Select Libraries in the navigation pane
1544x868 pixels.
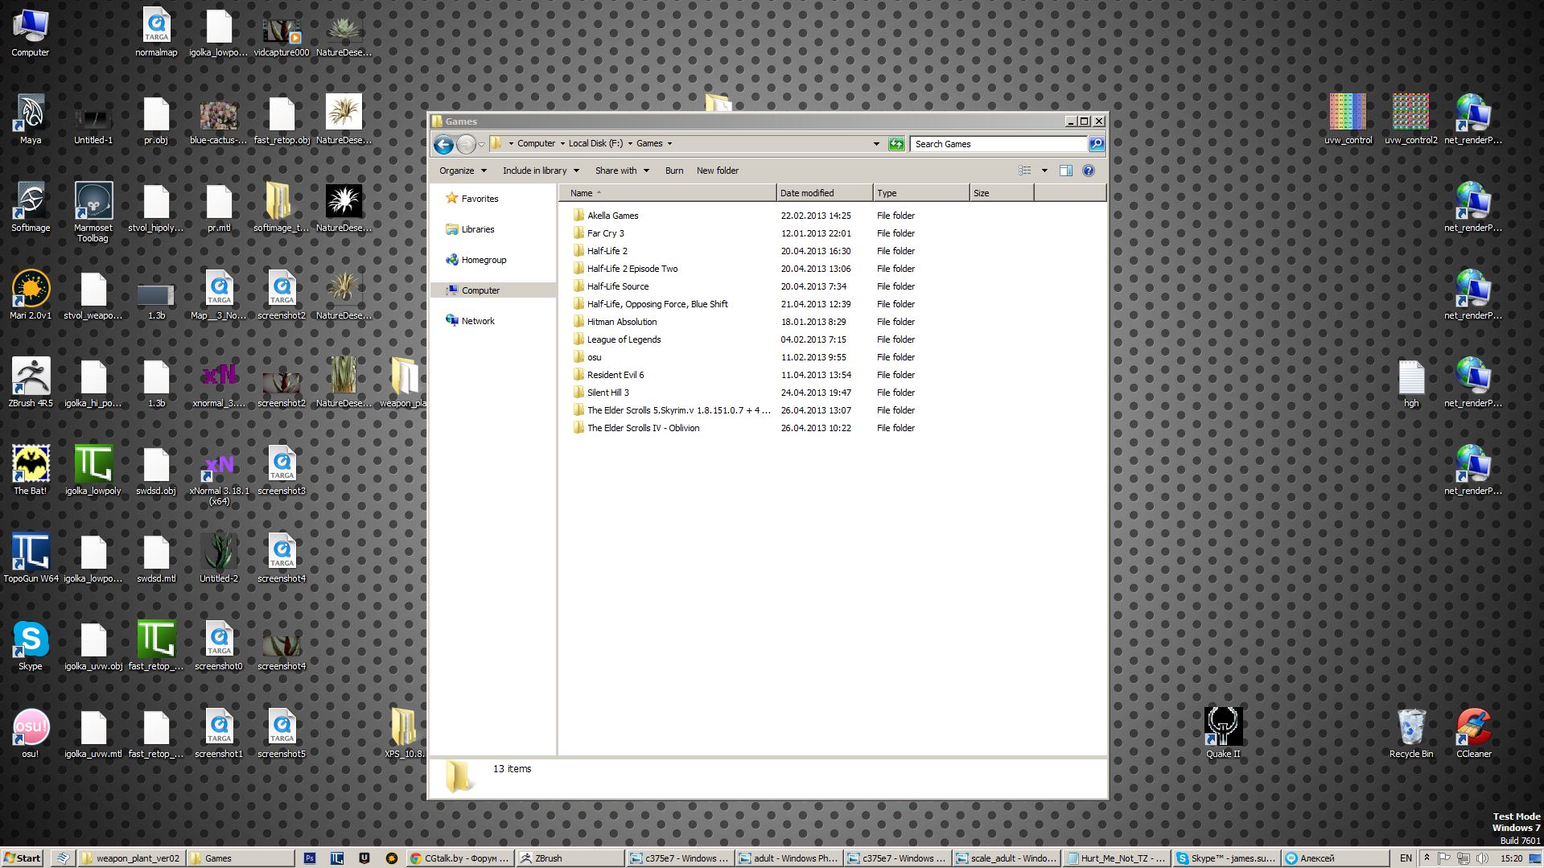[x=477, y=229]
